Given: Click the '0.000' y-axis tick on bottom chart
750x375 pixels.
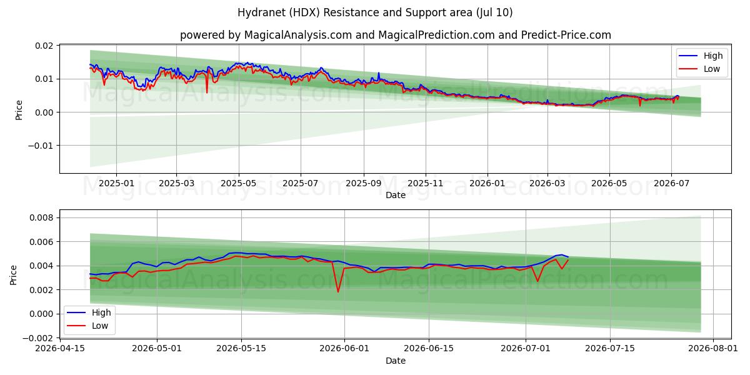Looking at the screenshot, I should (x=42, y=314).
